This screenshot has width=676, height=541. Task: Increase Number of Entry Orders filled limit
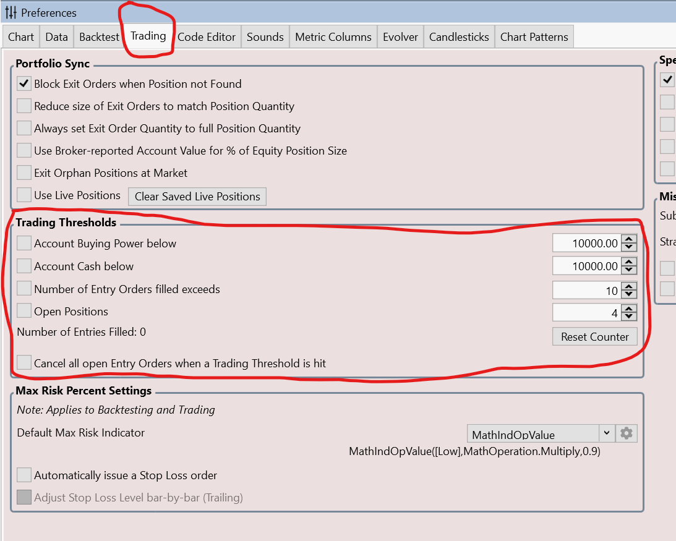coord(629,286)
